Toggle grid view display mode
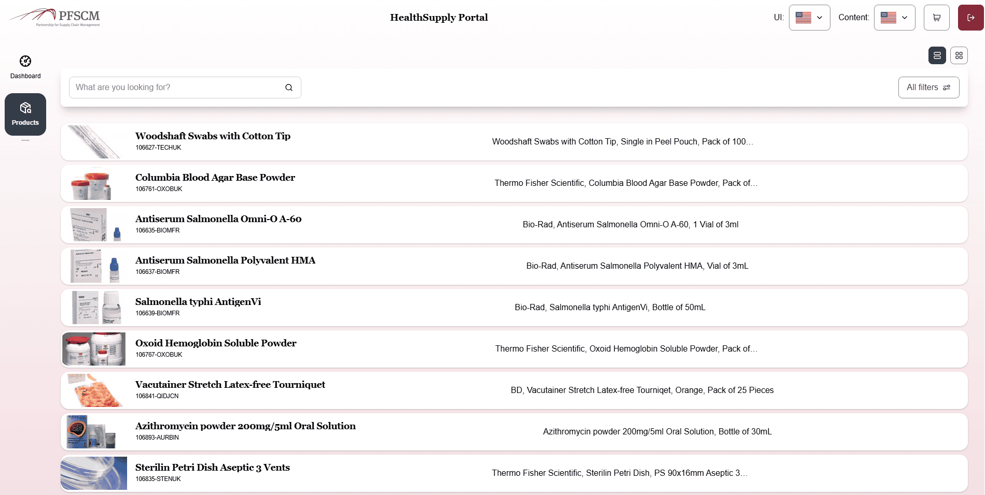Image resolution: width=985 pixels, height=495 pixels. pyautogui.click(x=959, y=55)
